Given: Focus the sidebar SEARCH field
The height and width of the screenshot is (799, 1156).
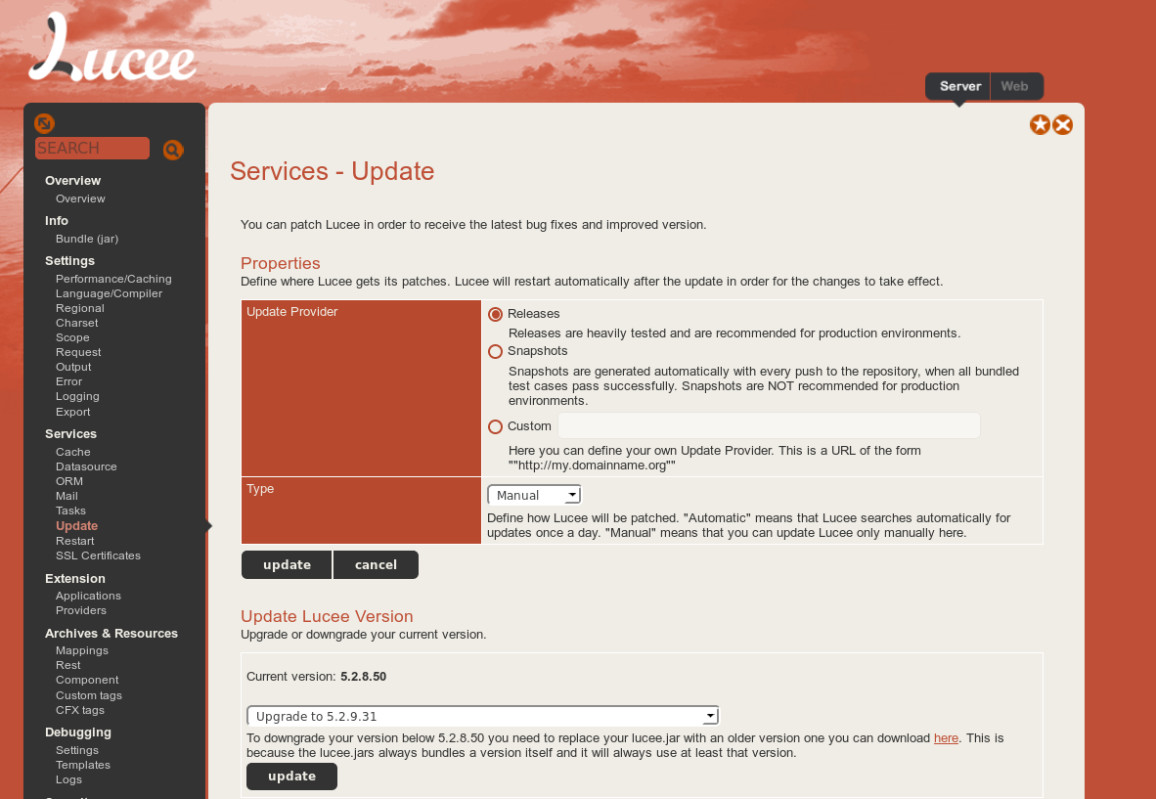Looking at the screenshot, I should (92, 148).
